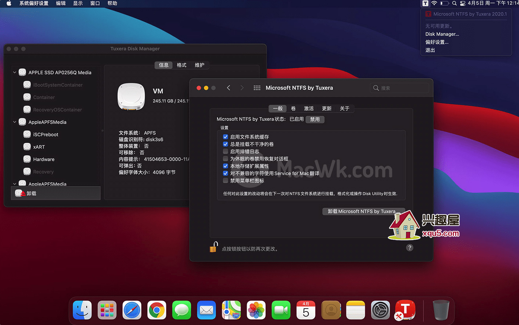
Task: Check 为休眠的卷禁用恢复对话框
Action: (226, 159)
